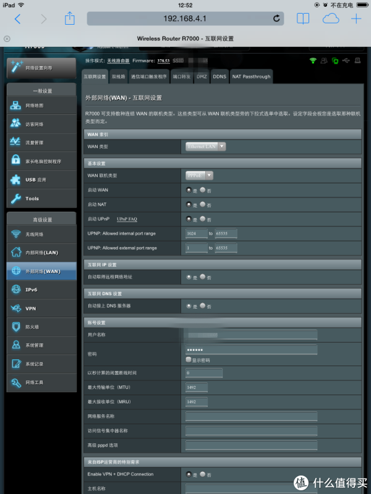Image resolution: width=371 pixels, height=494 pixels.
Task: Open network tools icon in sidebar
Action: click(x=16, y=382)
